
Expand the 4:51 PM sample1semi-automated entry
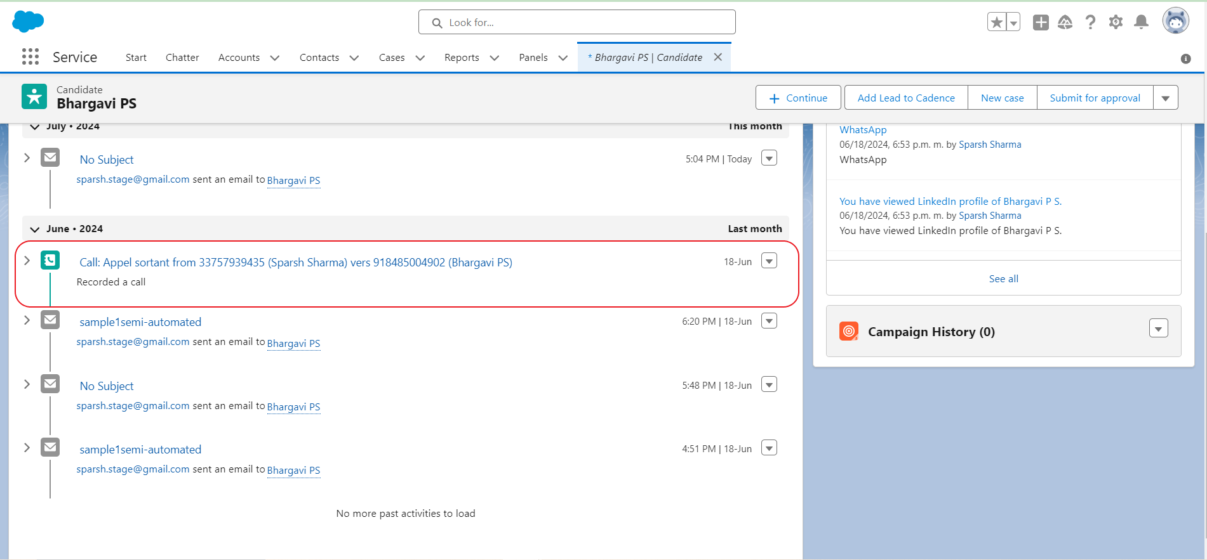27,447
